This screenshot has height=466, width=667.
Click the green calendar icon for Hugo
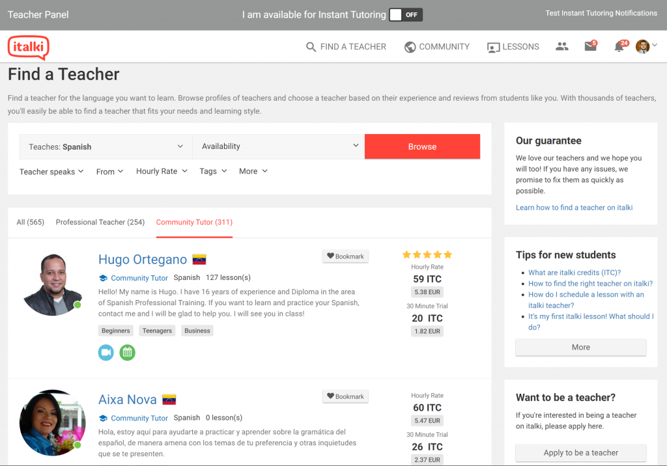[128, 352]
